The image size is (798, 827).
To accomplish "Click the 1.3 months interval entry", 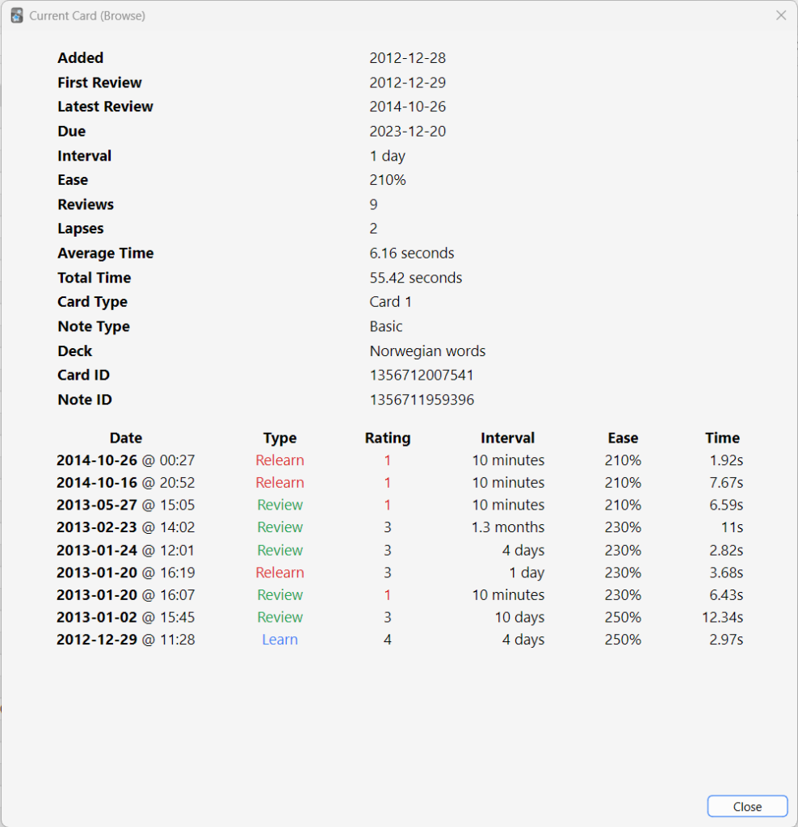I will tap(508, 527).
